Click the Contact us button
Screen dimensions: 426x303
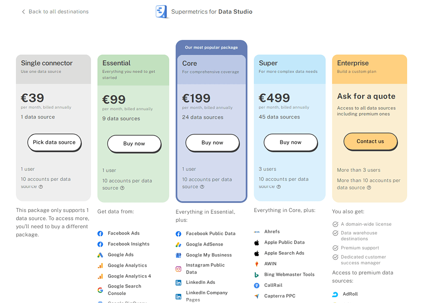(x=370, y=142)
